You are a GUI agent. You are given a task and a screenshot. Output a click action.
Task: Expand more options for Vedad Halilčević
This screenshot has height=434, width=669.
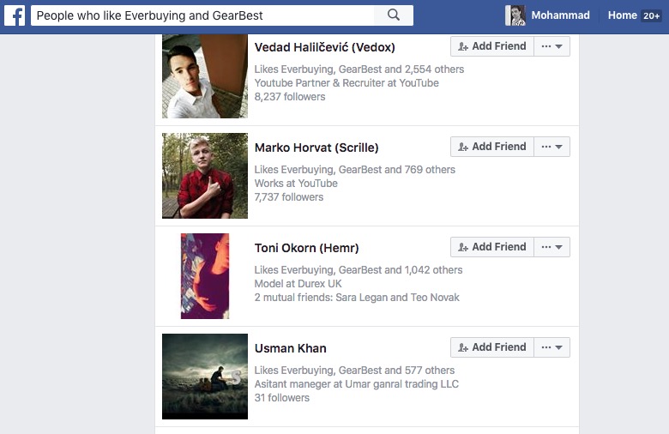(551, 46)
